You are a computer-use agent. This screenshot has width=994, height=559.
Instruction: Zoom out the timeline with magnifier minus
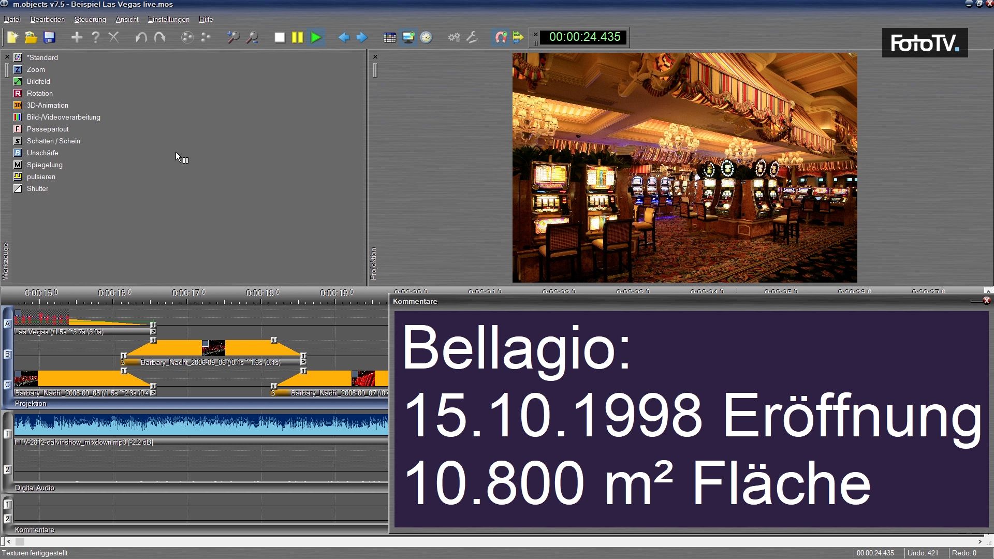(x=252, y=37)
